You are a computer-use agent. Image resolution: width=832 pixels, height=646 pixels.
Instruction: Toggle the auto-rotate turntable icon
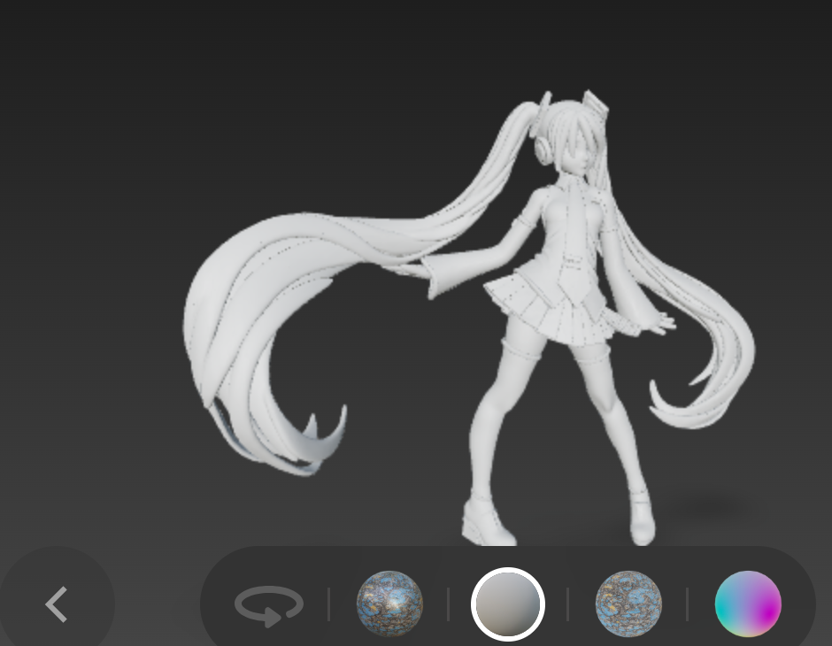pos(269,604)
